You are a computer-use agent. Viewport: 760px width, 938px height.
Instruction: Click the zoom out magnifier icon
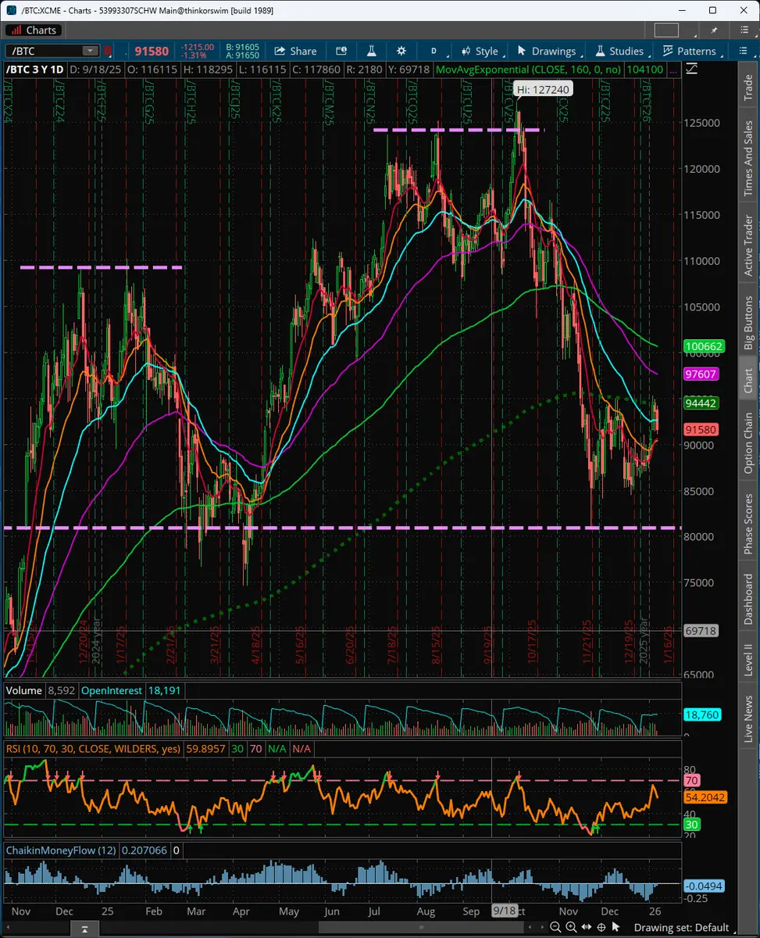pyautogui.click(x=555, y=928)
